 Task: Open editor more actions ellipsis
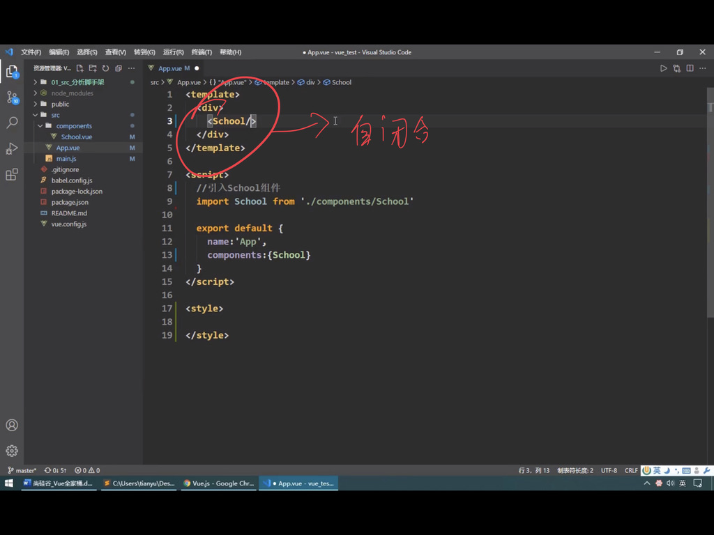pyautogui.click(x=703, y=68)
